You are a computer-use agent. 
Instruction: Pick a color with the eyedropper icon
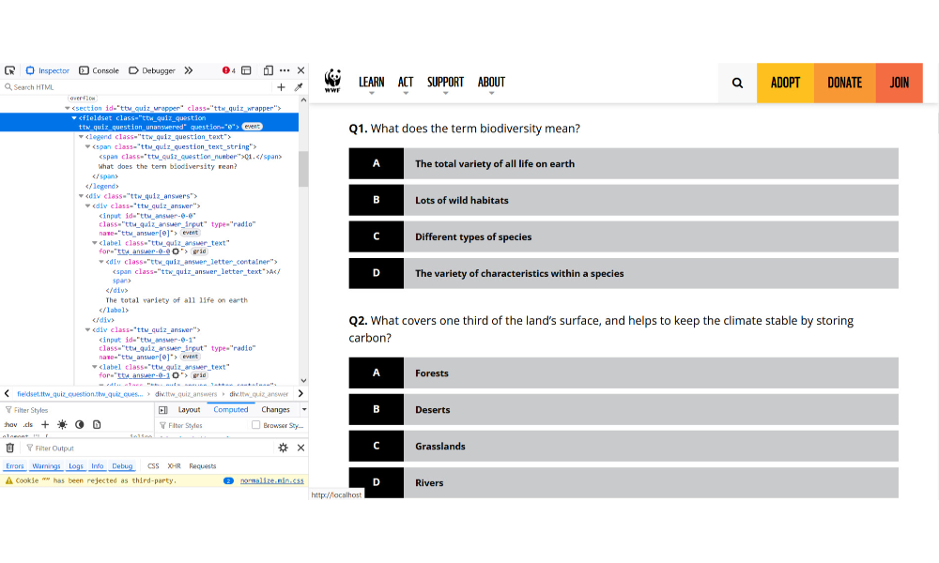click(299, 87)
